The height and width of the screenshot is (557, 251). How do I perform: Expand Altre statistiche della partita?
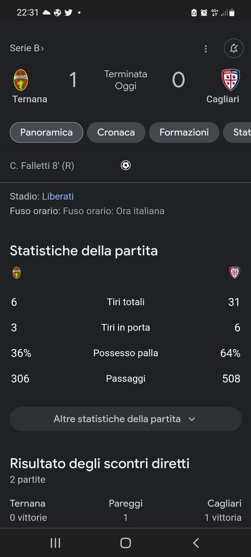125,419
